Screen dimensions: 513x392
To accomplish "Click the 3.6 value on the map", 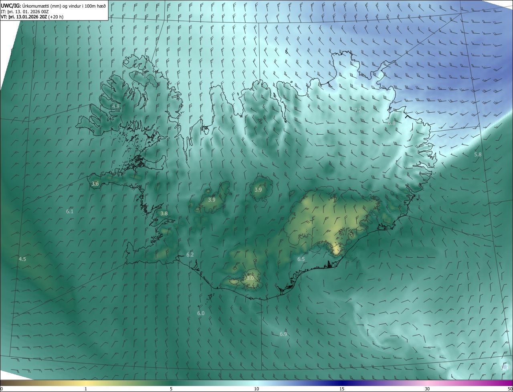I will point(95,184).
